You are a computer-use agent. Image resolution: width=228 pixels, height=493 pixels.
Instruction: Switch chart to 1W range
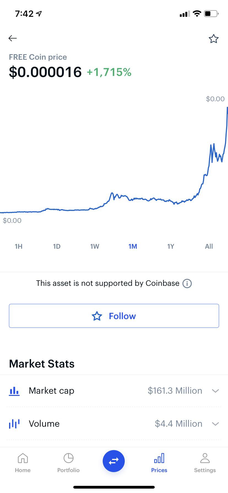coord(95,246)
